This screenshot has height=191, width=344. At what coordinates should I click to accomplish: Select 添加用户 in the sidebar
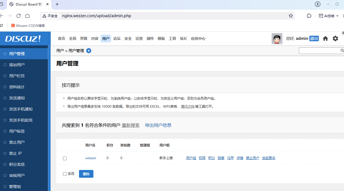[x=24, y=65]
